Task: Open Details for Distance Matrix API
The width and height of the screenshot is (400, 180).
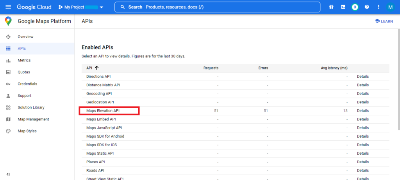Action: (x=363, y=85)
